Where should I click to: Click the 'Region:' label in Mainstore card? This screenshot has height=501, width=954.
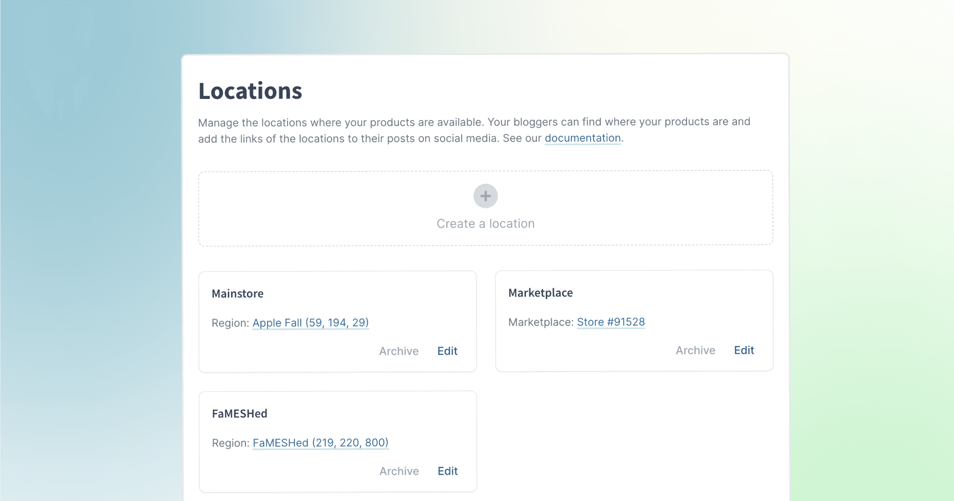(230, 323)
